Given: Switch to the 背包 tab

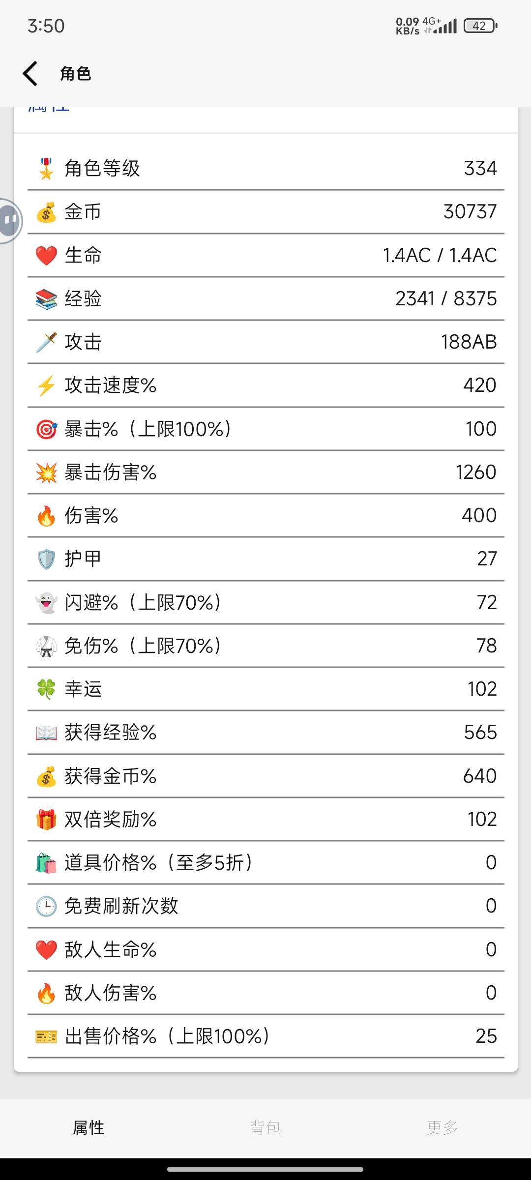Looking at the screenshot, I should coord(265,1127).
